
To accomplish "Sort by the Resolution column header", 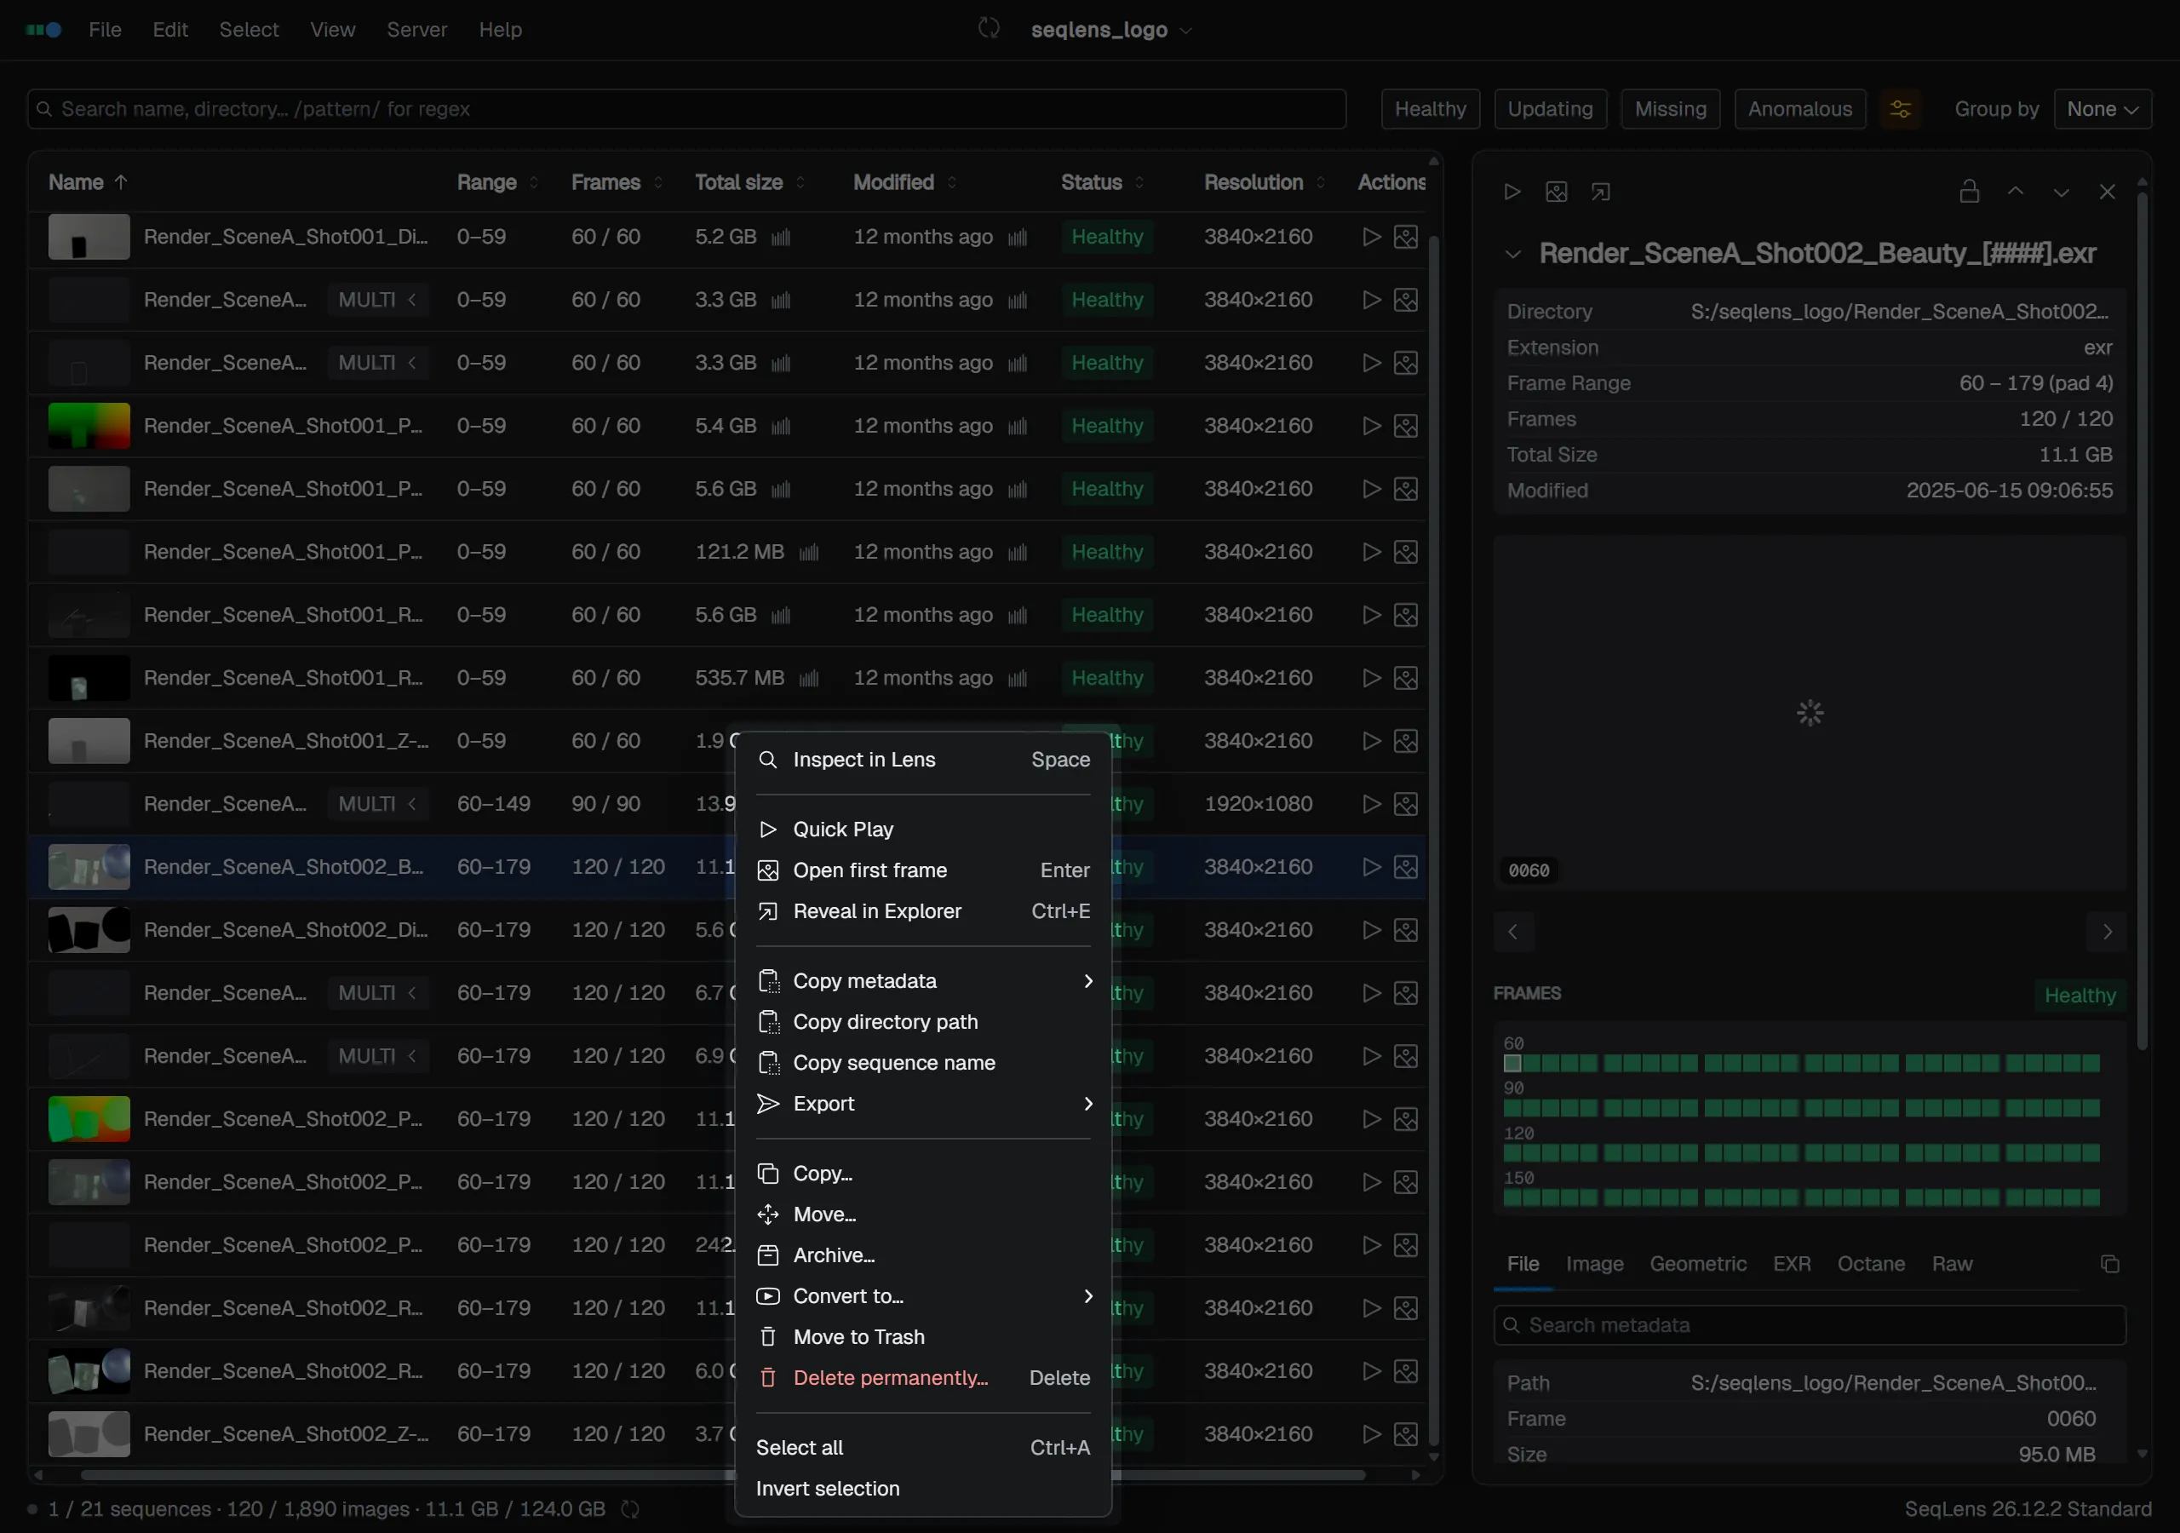I will coord(1264,182).
